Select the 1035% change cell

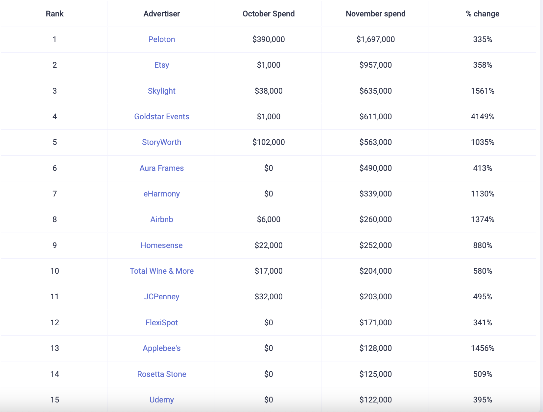coord(483,142)
